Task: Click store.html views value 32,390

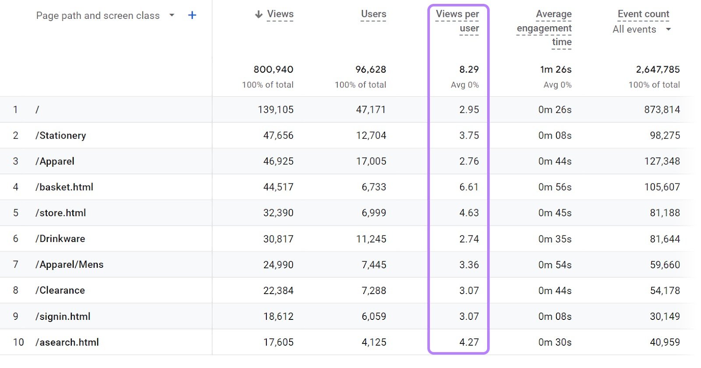Action: pyautogui.click(x=278, y=213)
